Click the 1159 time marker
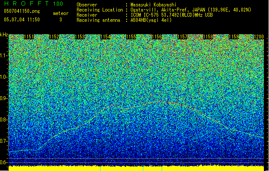The height and width of the screenshot is (171, 269). tap(234, 37)
